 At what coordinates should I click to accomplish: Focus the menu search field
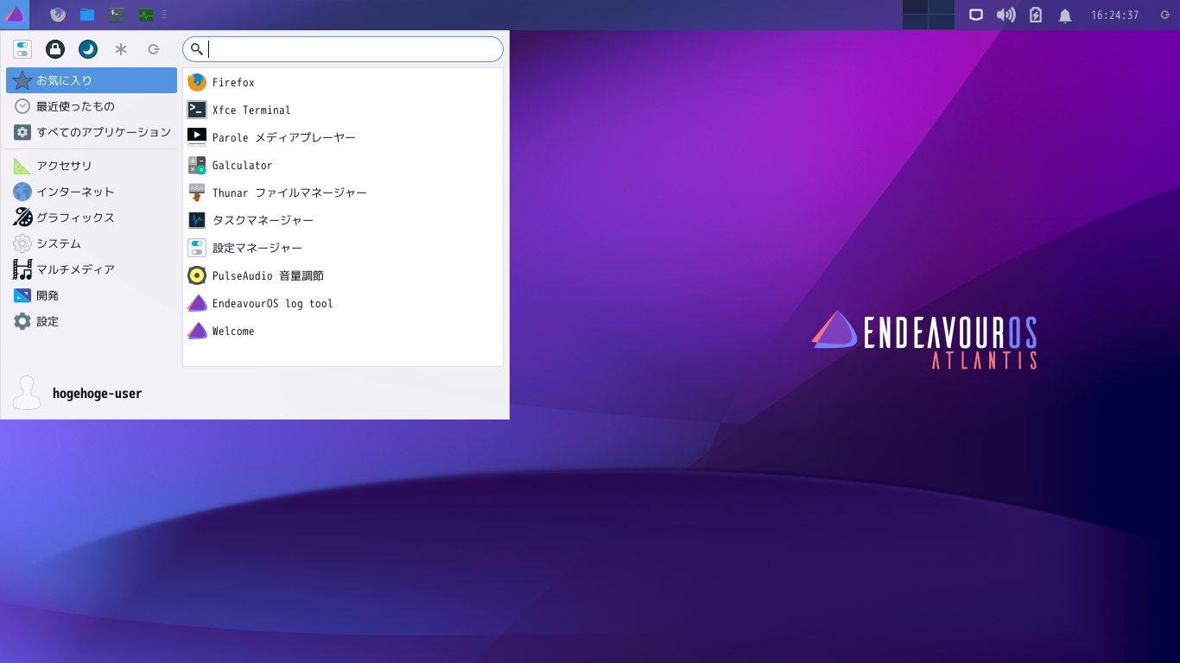point(343,49)
